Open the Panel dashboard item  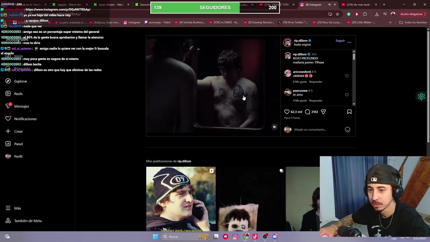14,144
